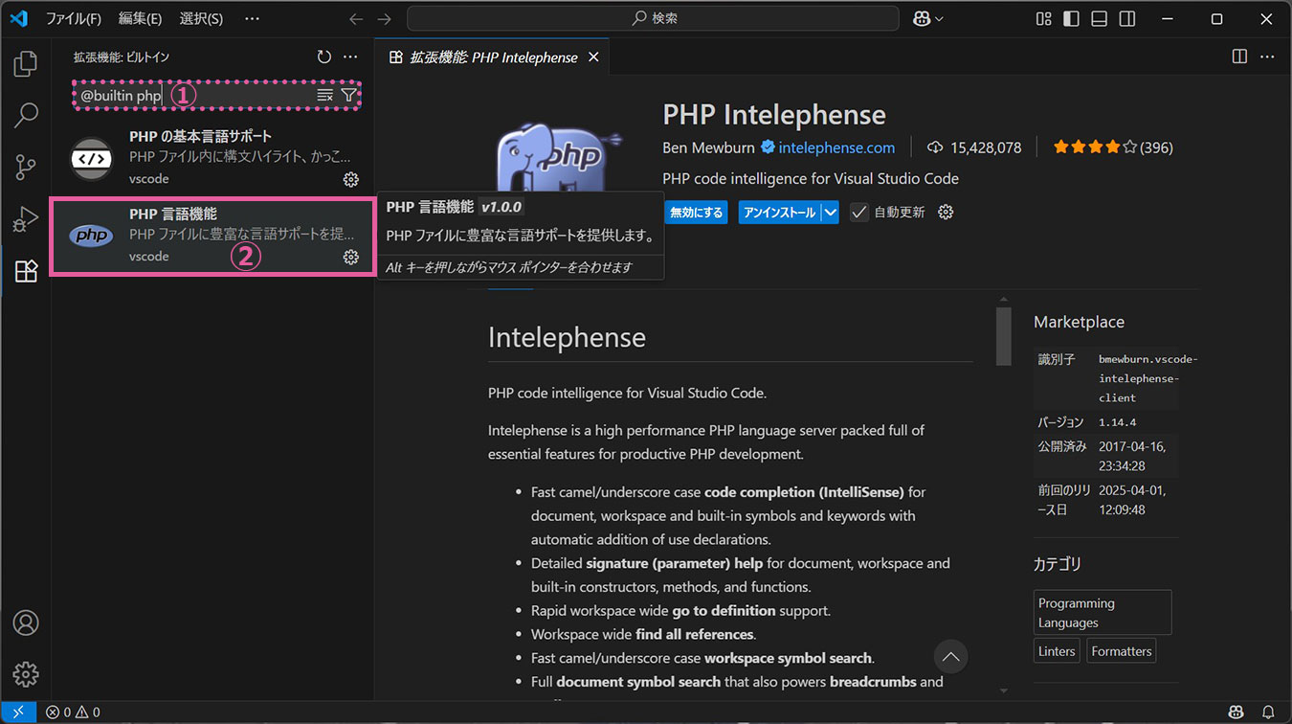
Task: Click the install count 15,428,078
Action: point(974,147)
